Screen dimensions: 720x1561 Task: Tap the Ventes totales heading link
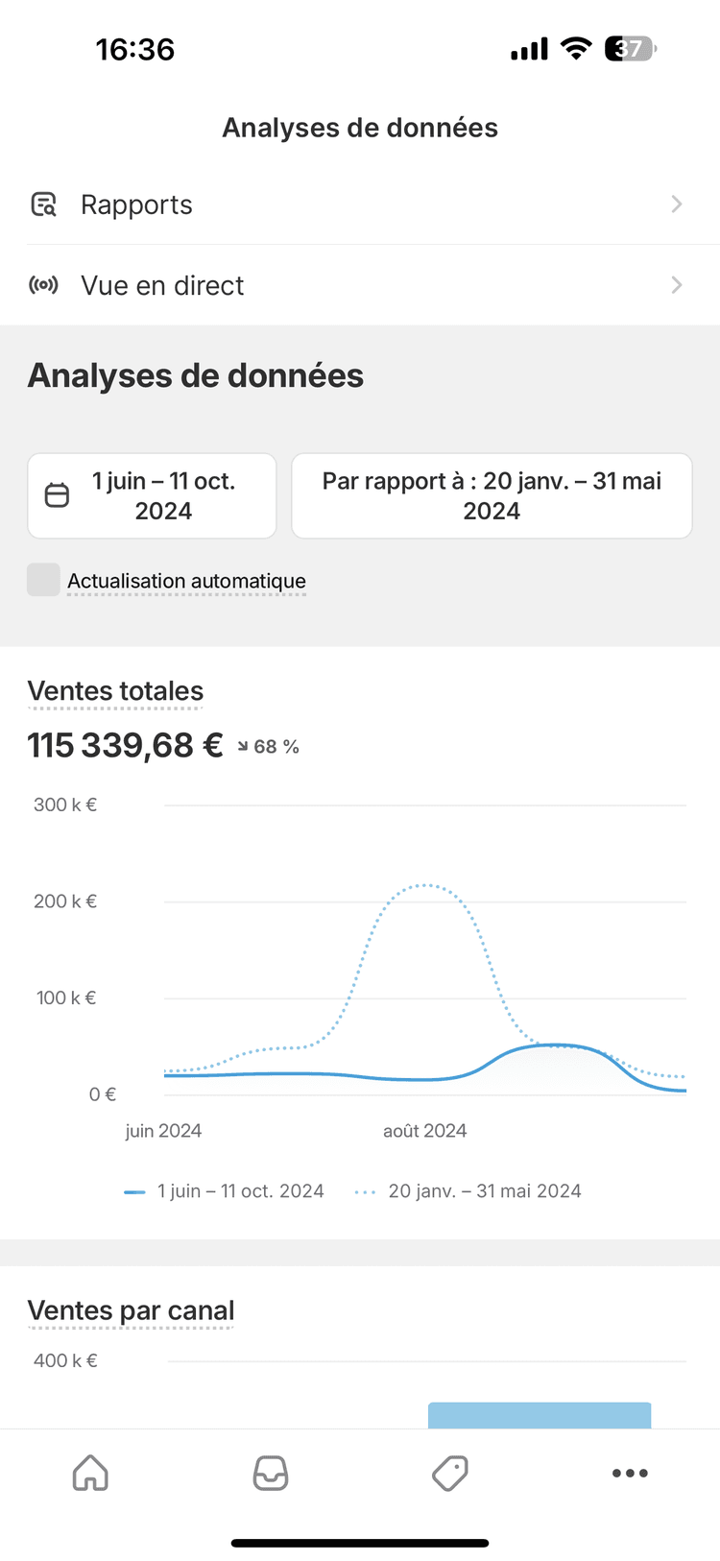coord(115,691)
